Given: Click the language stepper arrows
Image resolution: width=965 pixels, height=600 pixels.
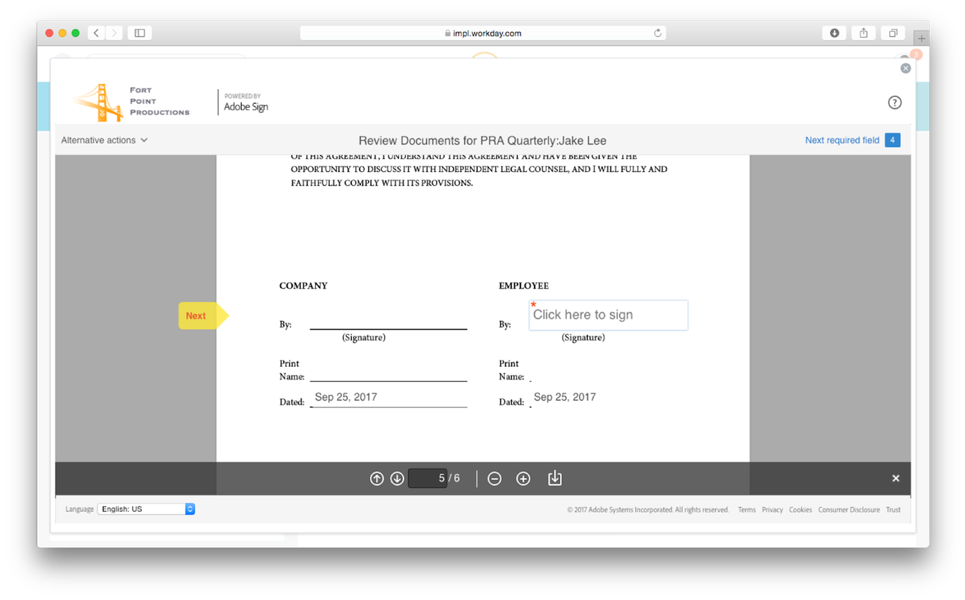Looking at the screenshot, I should 190,509.
